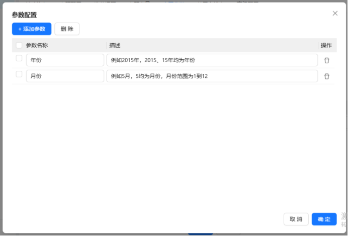Viewport: 348px width, 236px height.
Task: Delete the 月份 parameter row via trash icon
Action: (326, 76)
